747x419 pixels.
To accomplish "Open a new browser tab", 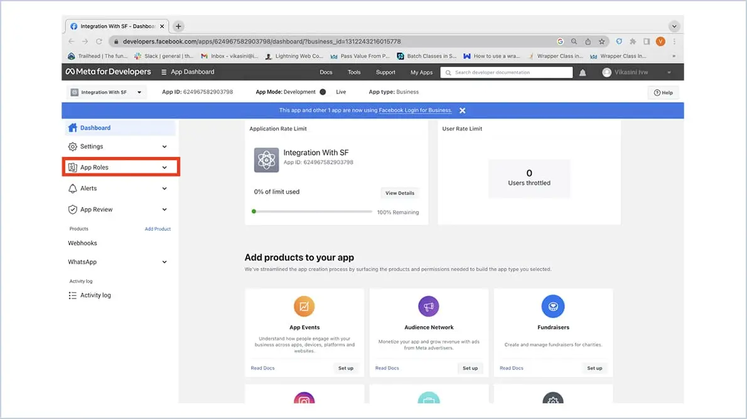I will point(178,26).
